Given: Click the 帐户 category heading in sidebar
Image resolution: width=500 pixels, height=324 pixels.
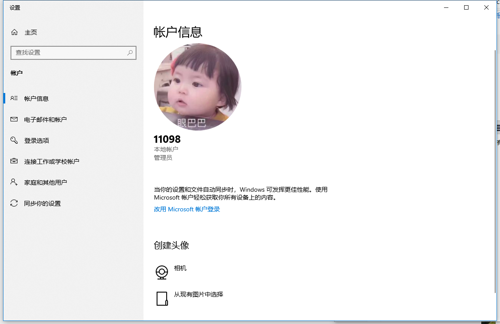Looking at the screenshot, I should tap(17, 73).
